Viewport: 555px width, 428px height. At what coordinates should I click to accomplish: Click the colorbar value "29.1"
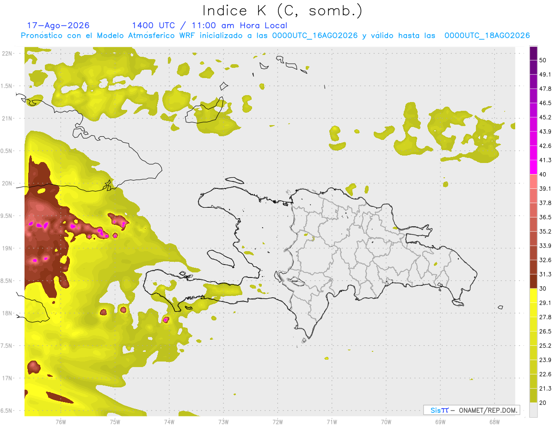click(545, 303)
